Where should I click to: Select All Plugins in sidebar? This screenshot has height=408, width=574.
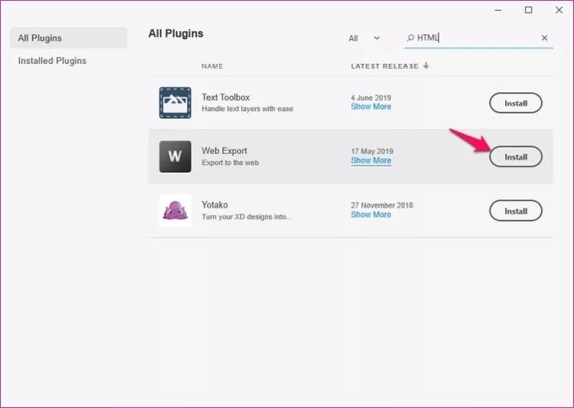click(40, 38)
